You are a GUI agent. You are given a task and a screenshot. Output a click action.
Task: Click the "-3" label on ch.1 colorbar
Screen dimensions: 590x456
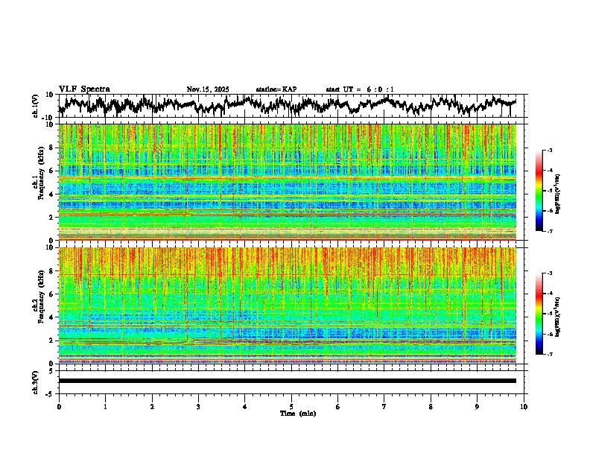549,150
